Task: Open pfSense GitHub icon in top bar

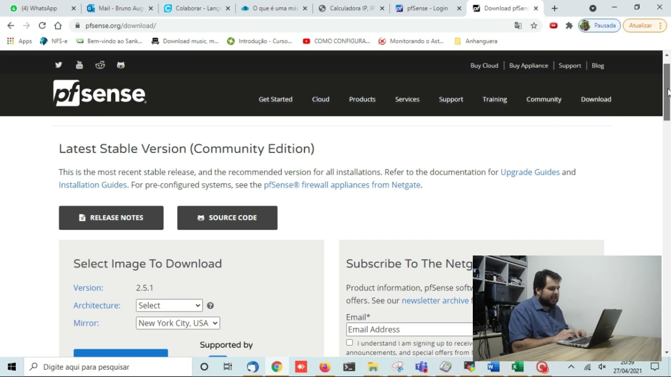Action: tap(121, 65)
